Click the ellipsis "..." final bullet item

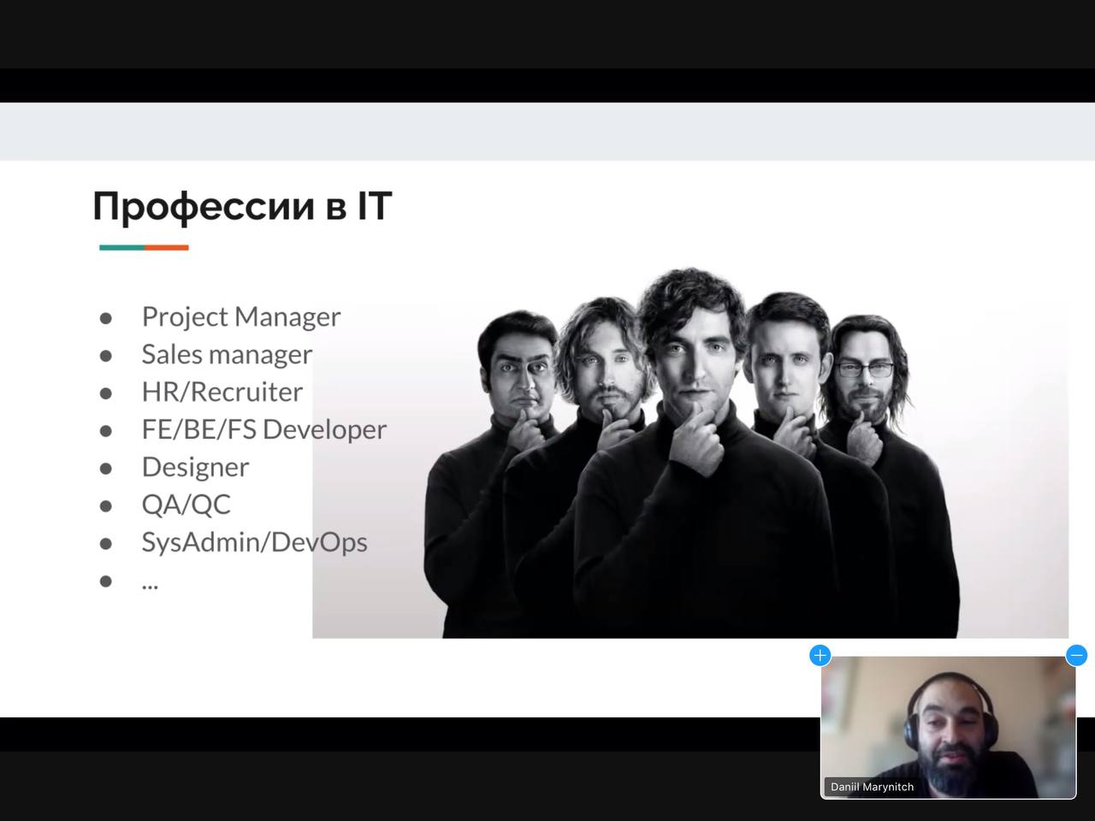[150, 583]
